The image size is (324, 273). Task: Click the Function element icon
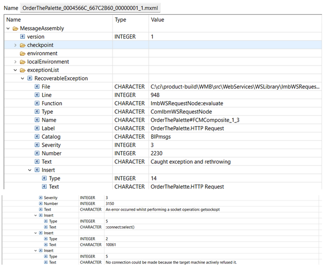point(37,103)
